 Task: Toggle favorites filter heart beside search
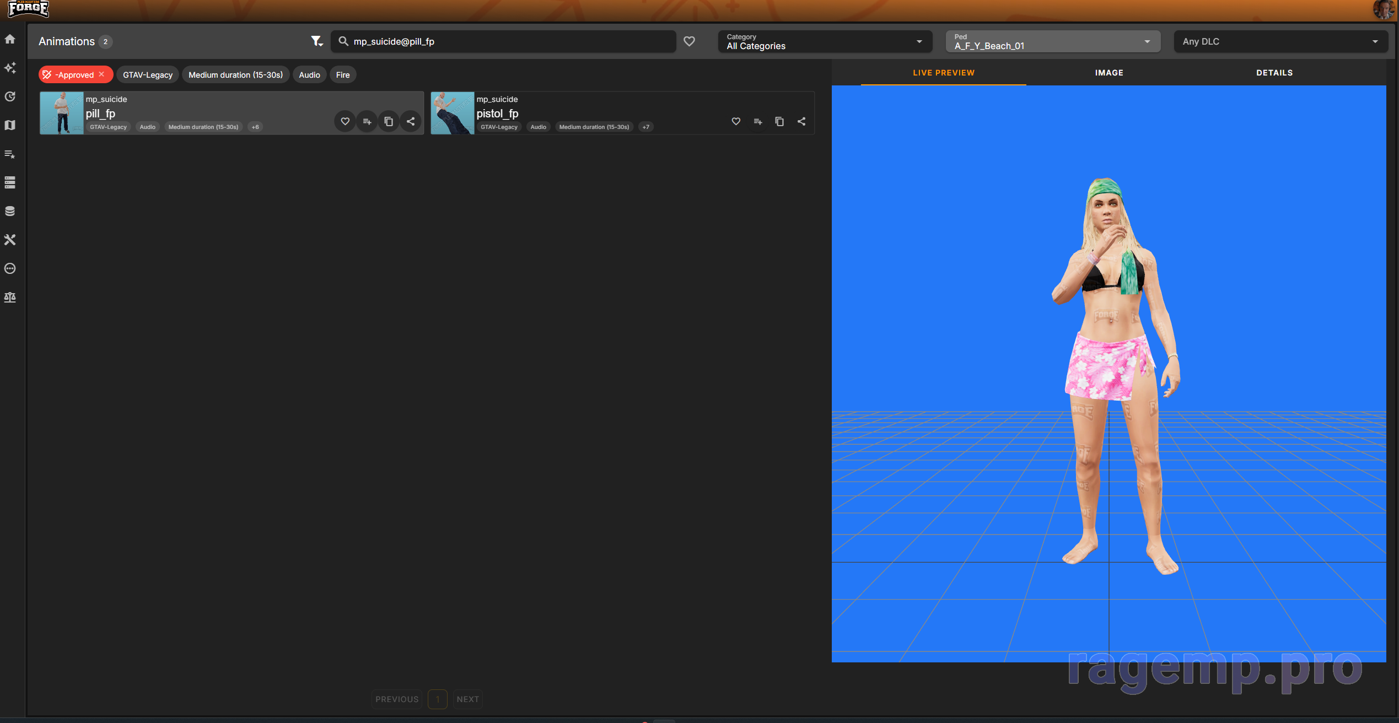[x=689, y=41]
